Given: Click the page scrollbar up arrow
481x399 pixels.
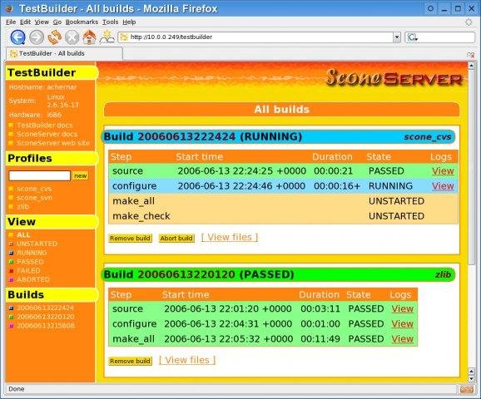Looking at the screenshot, I should [x=472, y=66].
